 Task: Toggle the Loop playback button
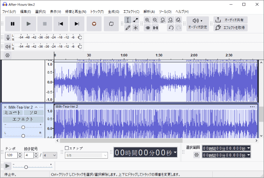[x=111, y=24]
